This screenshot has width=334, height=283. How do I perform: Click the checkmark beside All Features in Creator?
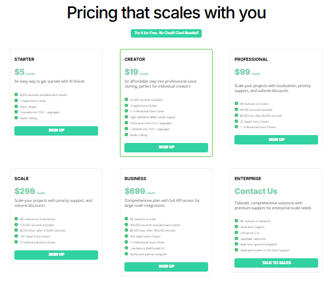point(236,103)
